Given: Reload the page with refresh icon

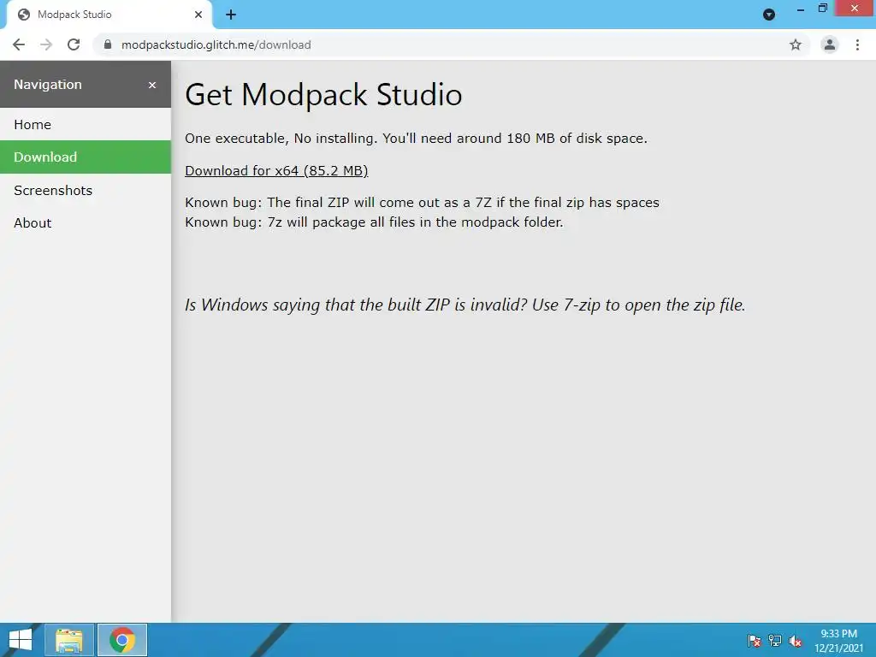Looking at the screenshot, I should [x=74, y=44].
